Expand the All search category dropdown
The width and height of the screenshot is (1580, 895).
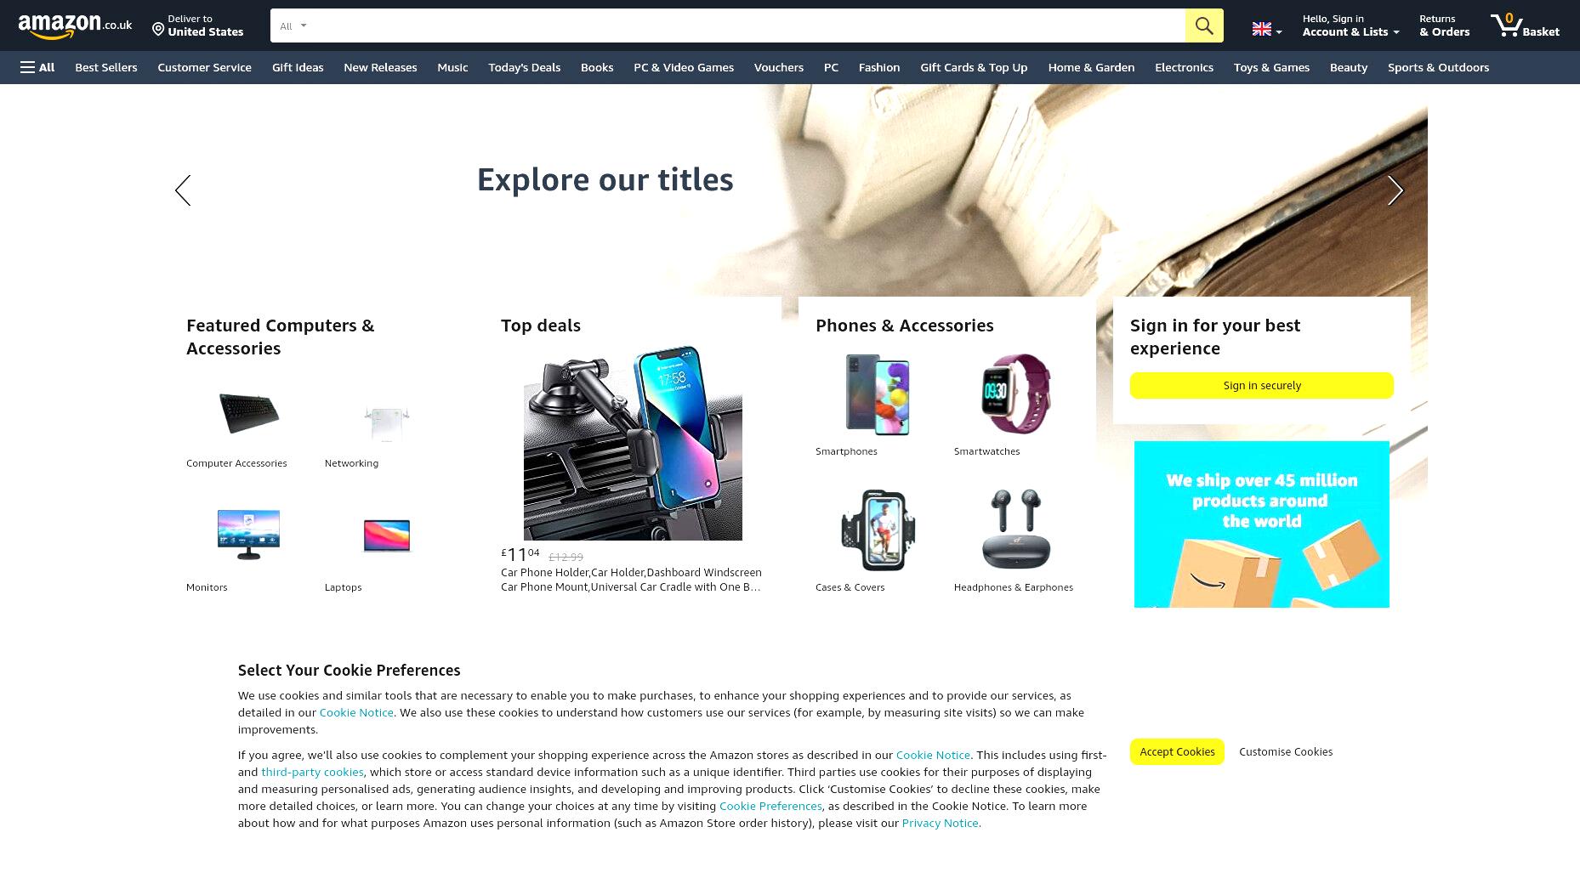pyautogui.click(x=293, y=25)
